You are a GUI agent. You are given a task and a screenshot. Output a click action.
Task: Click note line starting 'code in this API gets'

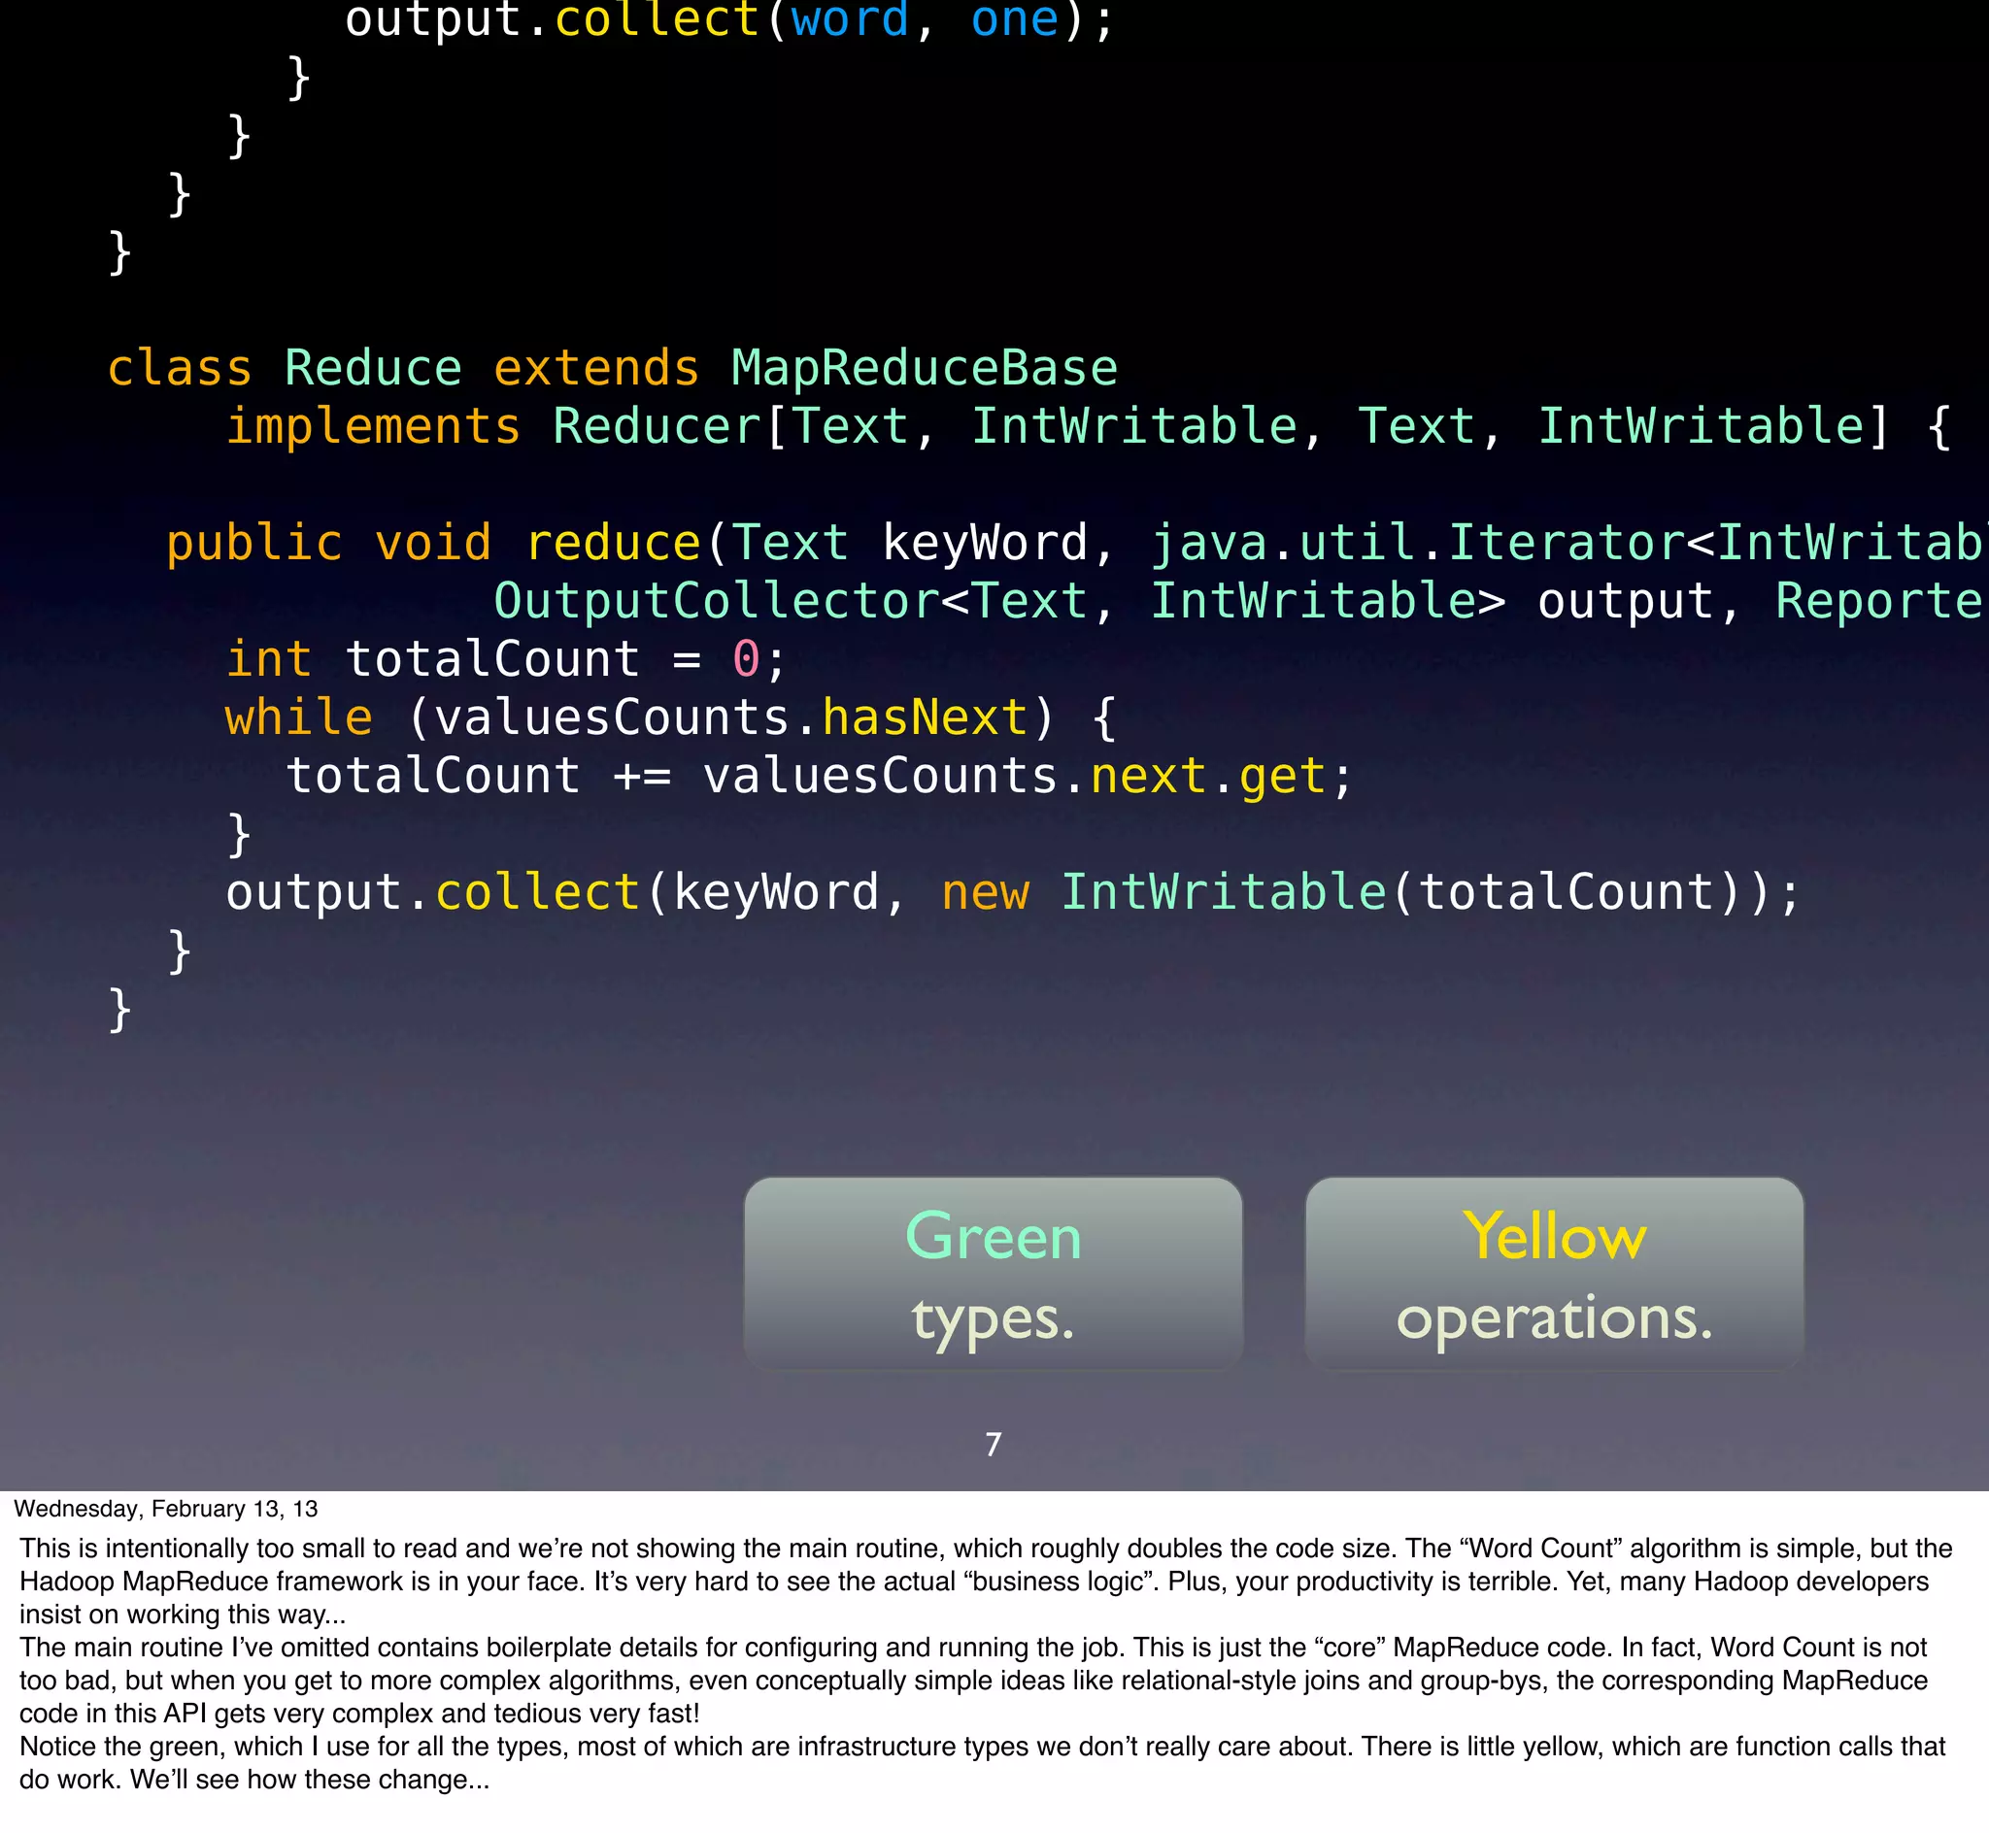click(x=359, y=1713)
